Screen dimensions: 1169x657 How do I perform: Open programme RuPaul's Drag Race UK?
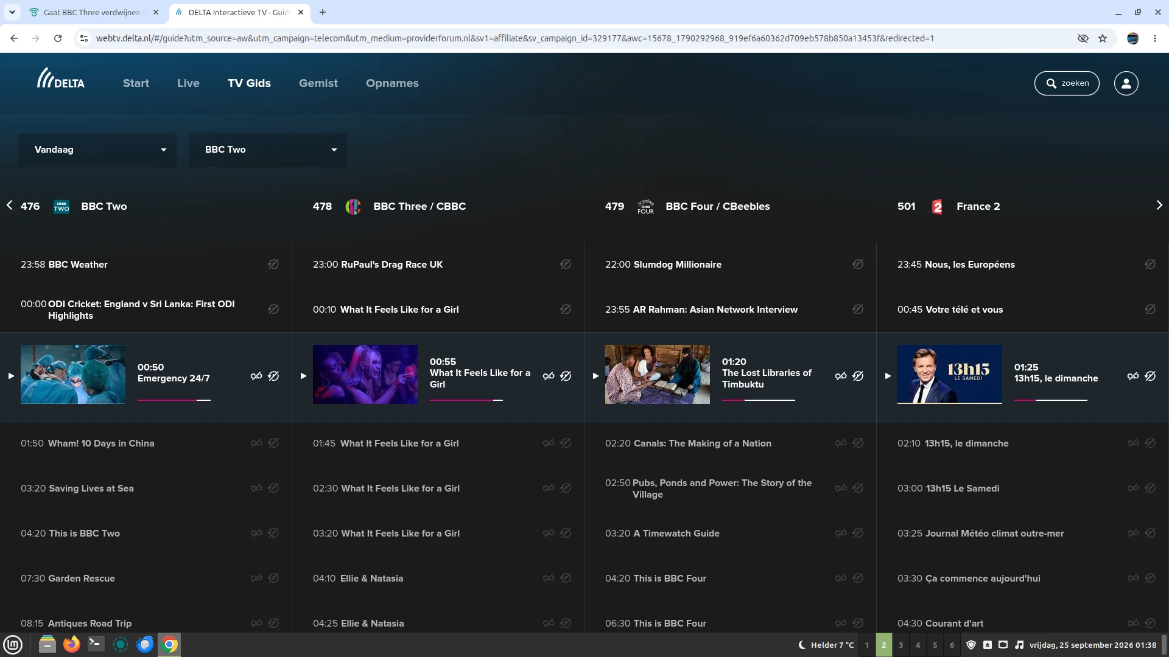(x=391, y=265)
